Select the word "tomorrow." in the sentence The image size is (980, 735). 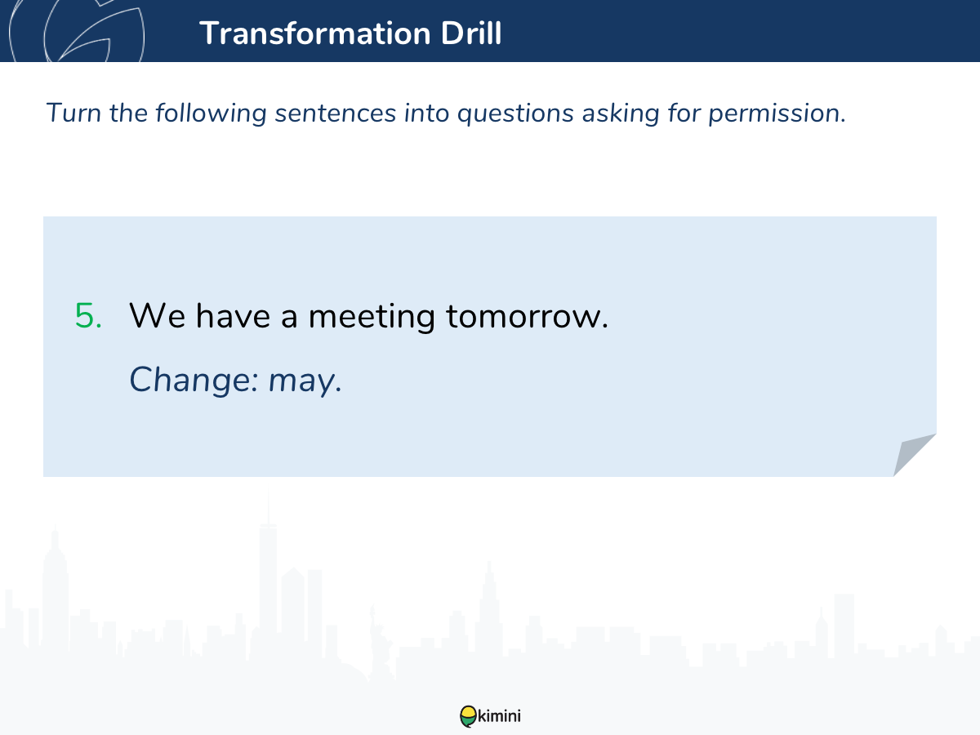(x=527, y=316)
